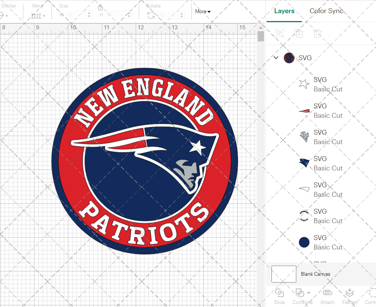Click the Contour tool
The image size is (376, 307).
[x=370, y=297]
